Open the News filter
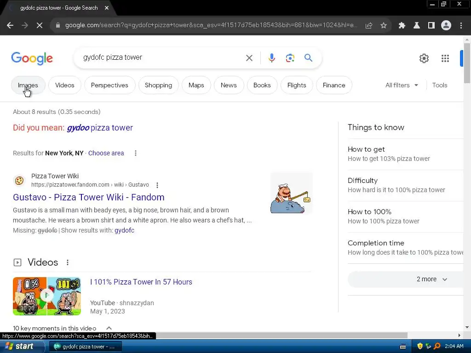This screenshot has width=471, height=353. (229, 85)
